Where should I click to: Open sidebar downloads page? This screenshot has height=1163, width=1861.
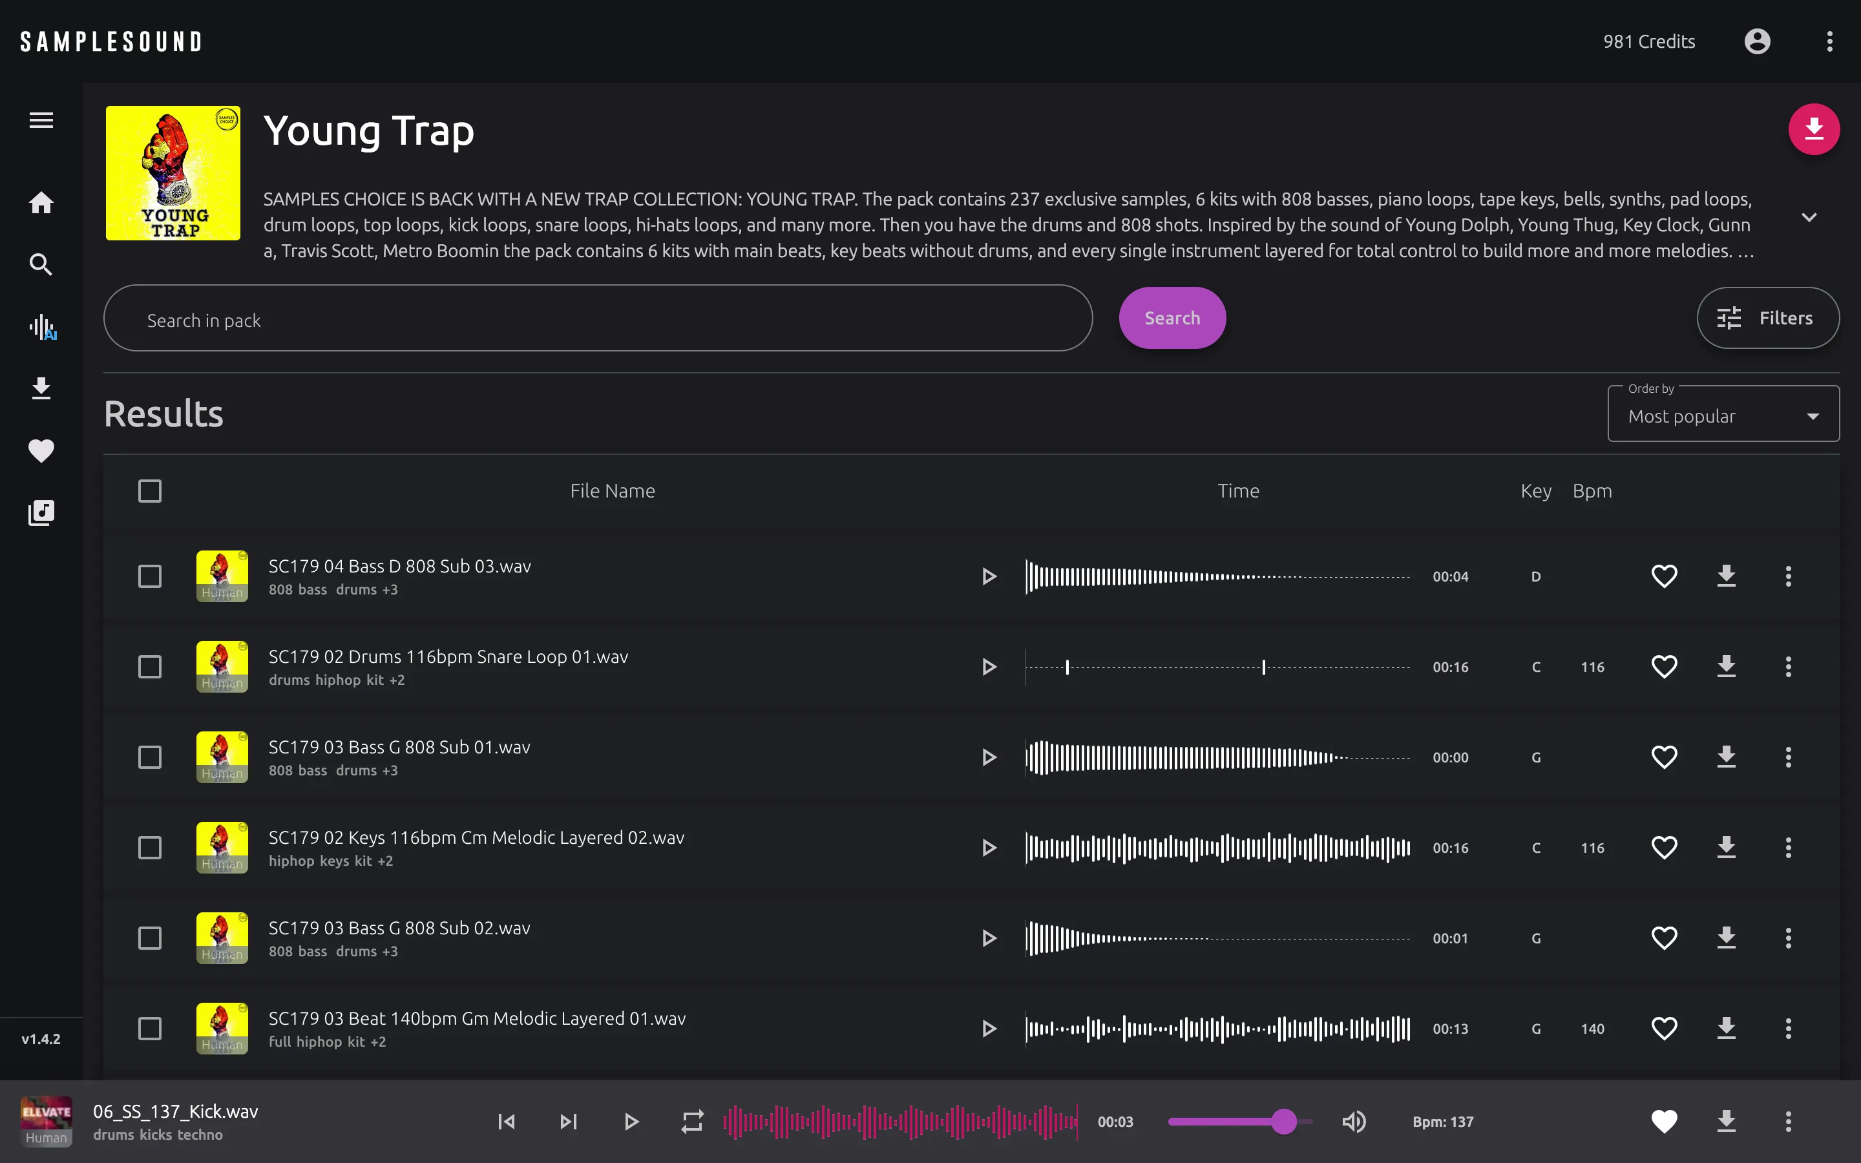[41, 388]
